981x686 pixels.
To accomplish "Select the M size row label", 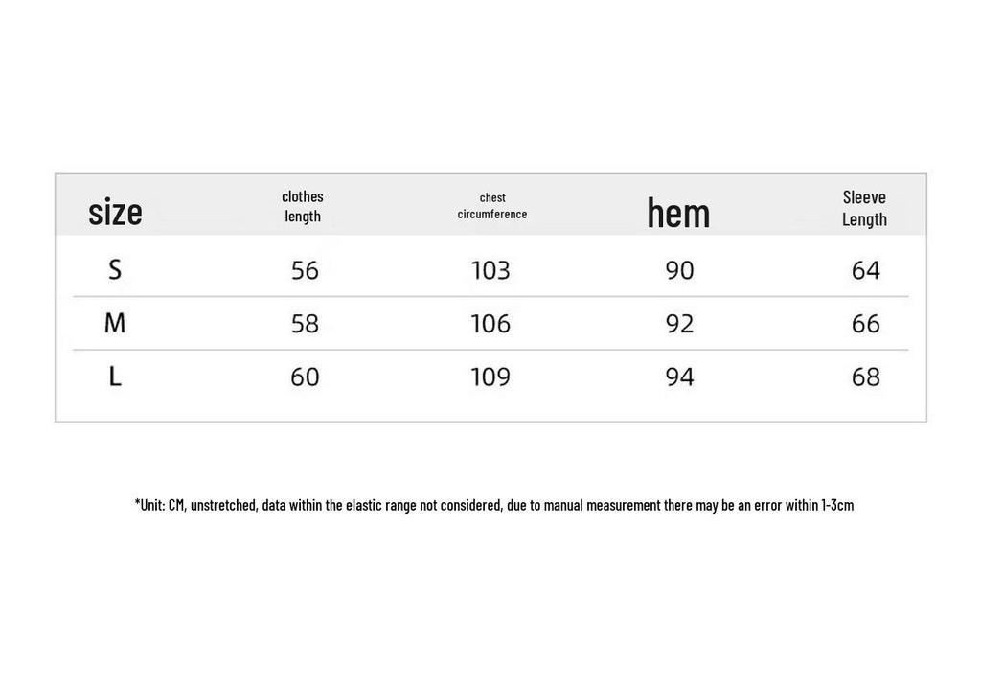I will 115,323.
